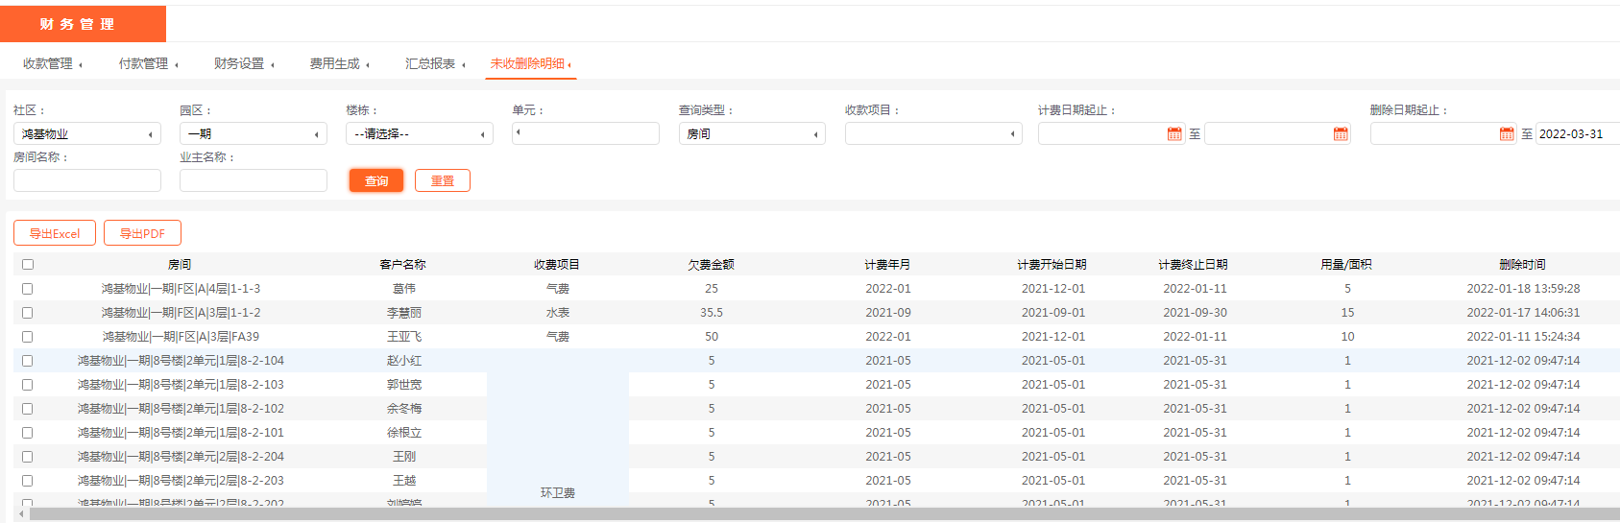Tick the checkbox for 赵小红's row
Screen dimensions: 1620x523
28,361
